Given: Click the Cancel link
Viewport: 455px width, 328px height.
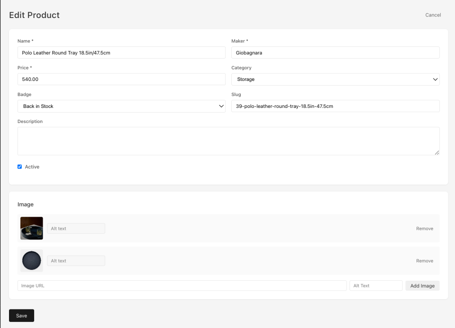Looking at the screenshot, I should point(433,15).
